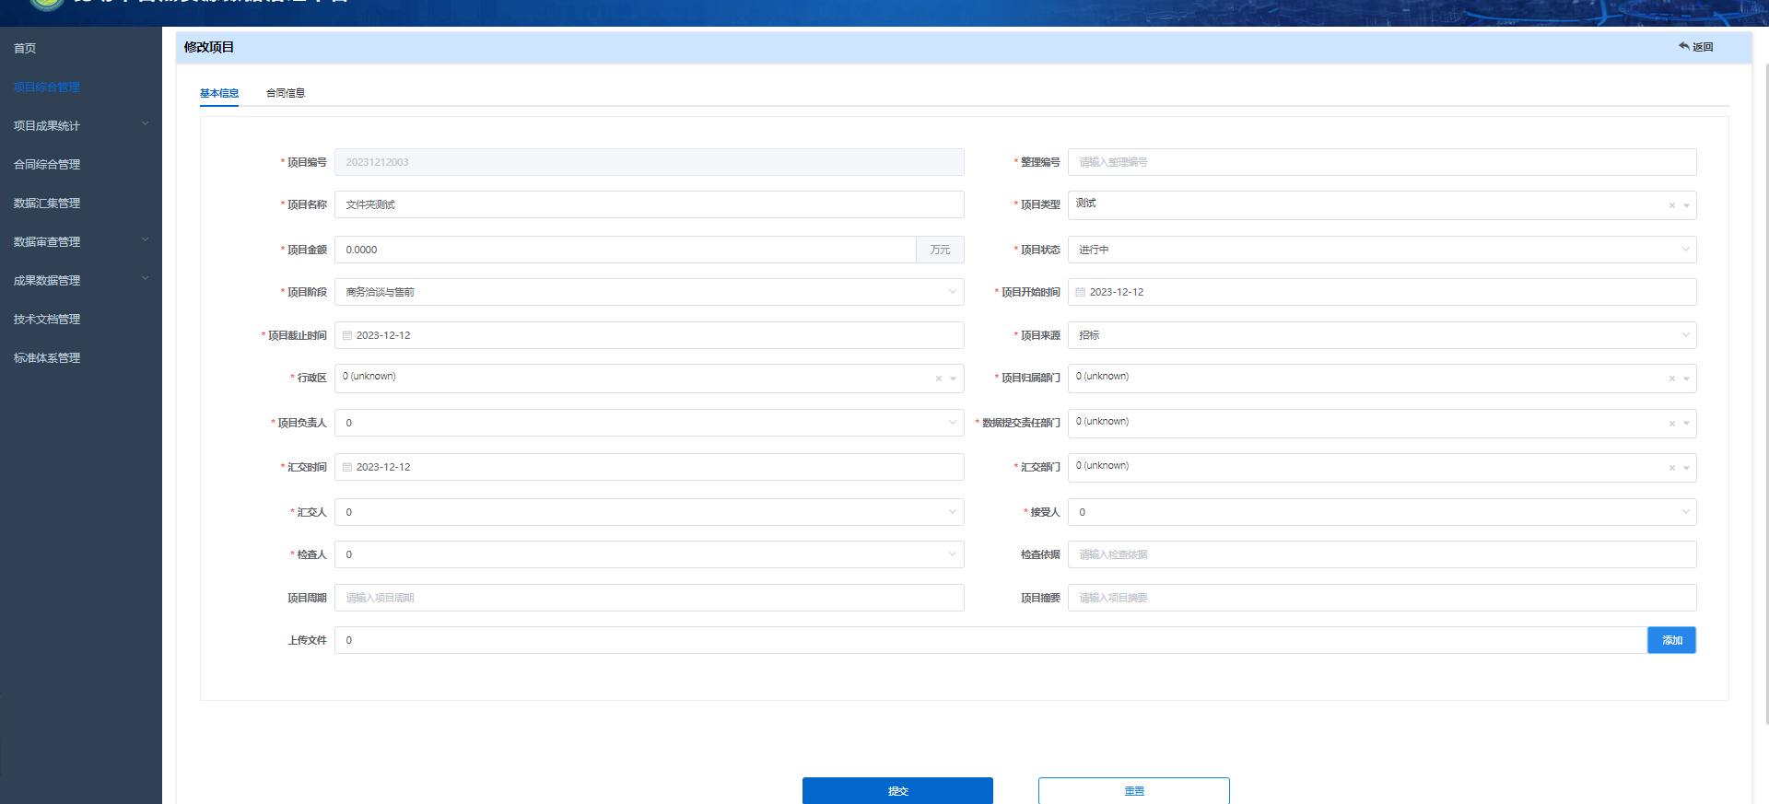Click the 返回 back arrow icon

(1683, 46)
